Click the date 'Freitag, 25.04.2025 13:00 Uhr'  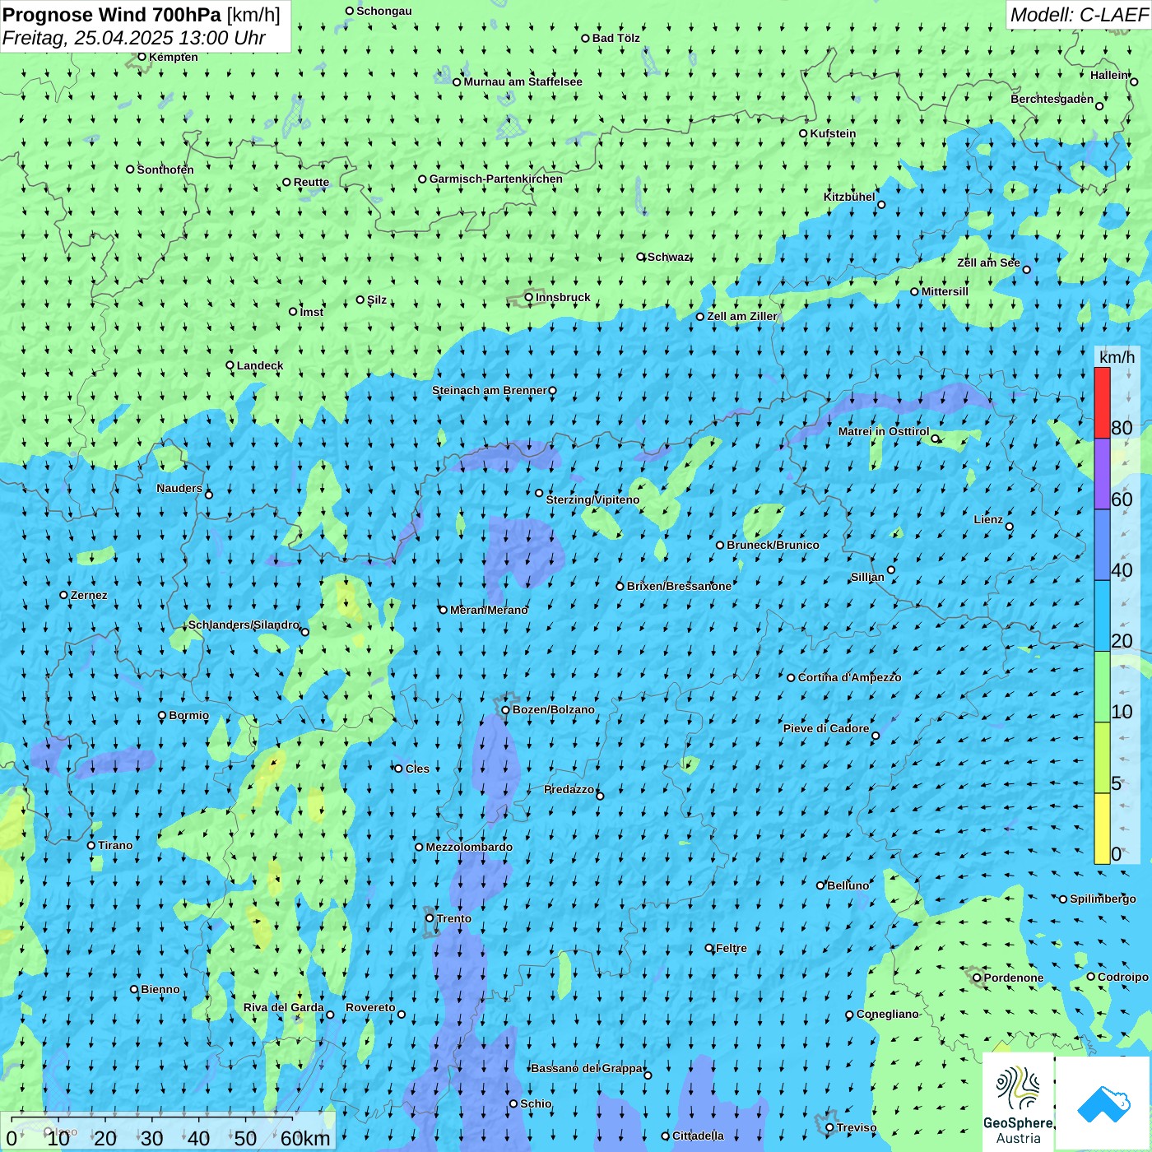click(134, 38)
